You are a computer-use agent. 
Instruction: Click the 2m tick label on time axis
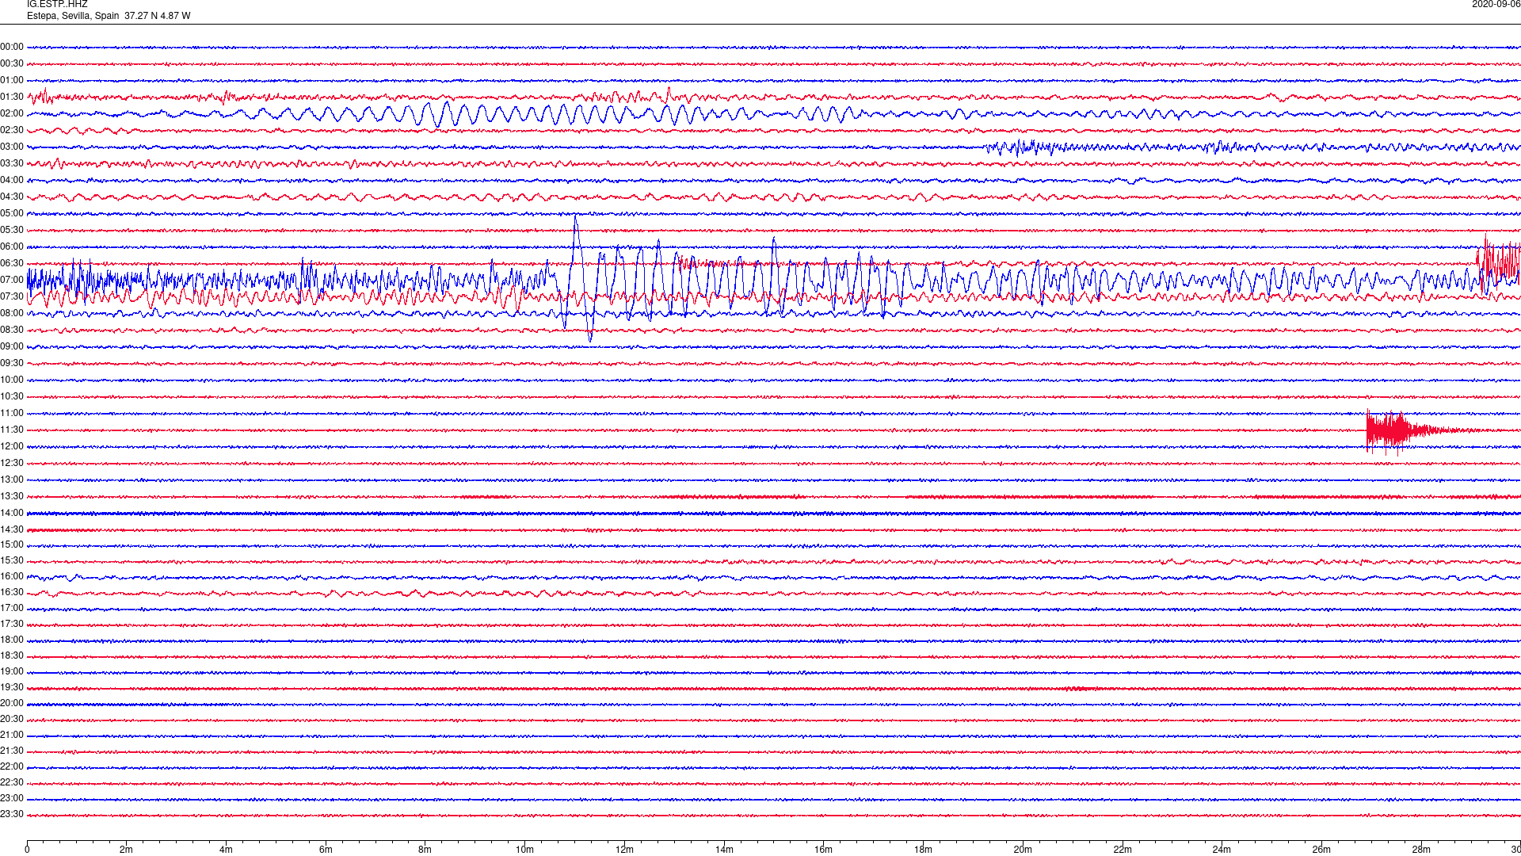coord(127,850)
